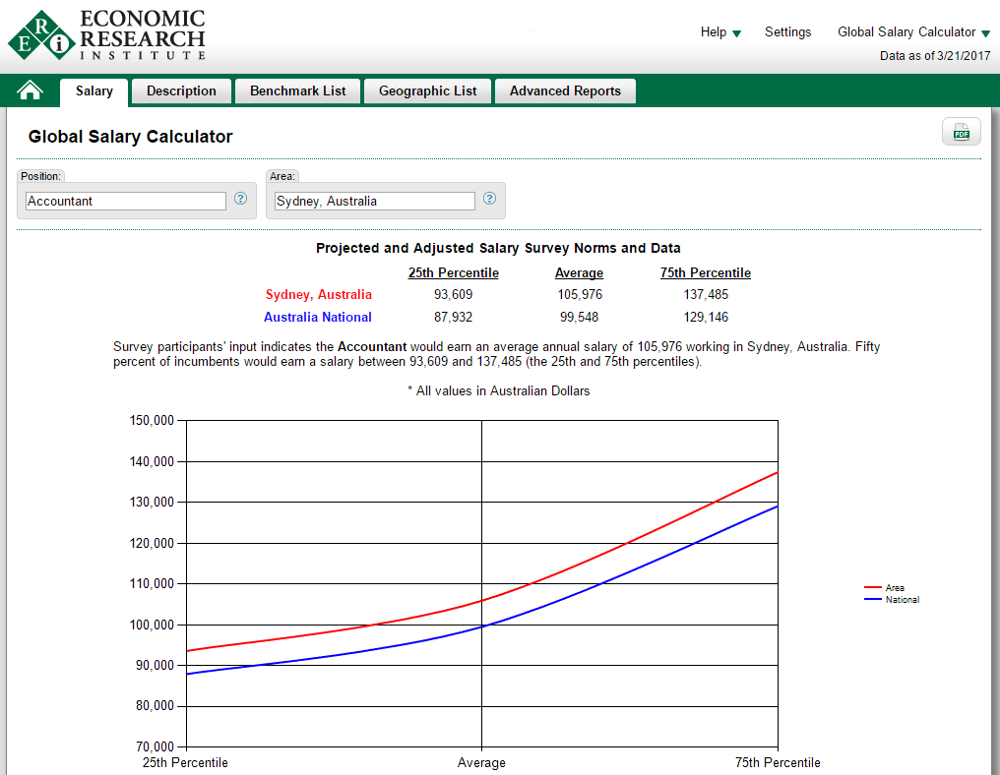
Task: Open Settings in the top bar
Action: 787,31
